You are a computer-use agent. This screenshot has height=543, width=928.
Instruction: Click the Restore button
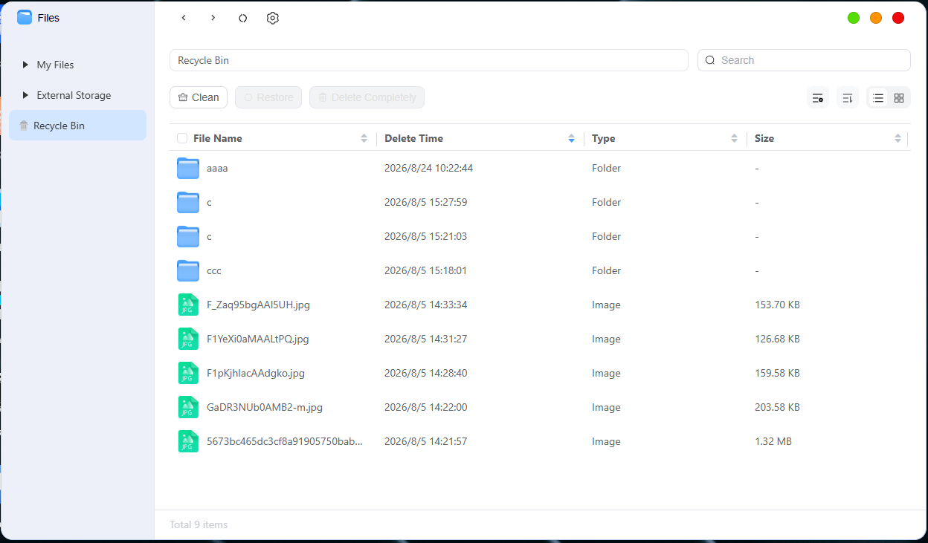click(x=268, y=97)
